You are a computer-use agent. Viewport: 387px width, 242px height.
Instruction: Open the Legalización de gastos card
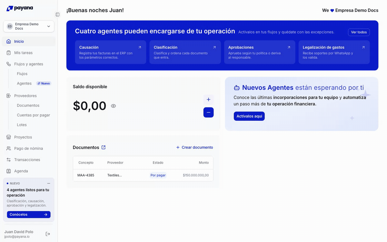pos(334,52)
